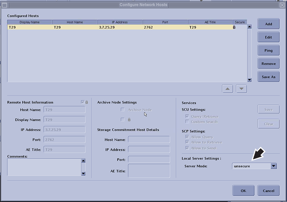287x202 pixels.
Task: Toggle the Allow to Send checkbox
Action: pyautogui.click(x=187, y=148)
